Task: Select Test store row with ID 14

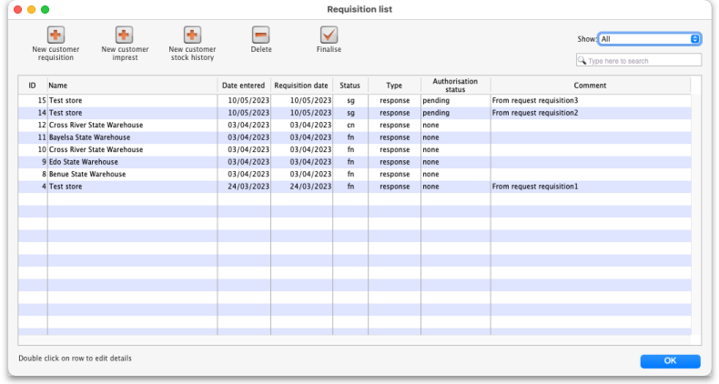Action: [x=354, y=113]
